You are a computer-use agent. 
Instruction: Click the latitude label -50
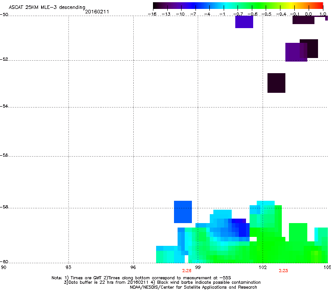[4, 15]
